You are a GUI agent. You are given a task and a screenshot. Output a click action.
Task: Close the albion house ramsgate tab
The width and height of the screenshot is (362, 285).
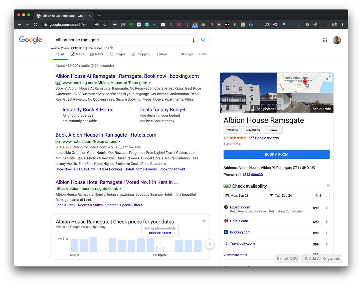[x=90, y=16]
